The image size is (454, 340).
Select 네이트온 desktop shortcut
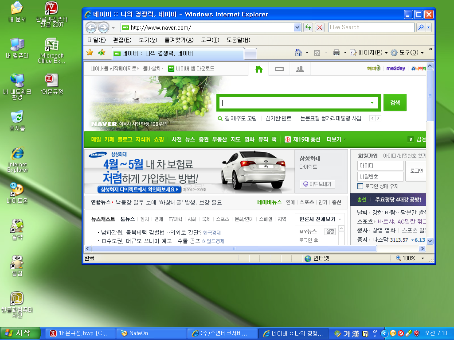(17, 193)
